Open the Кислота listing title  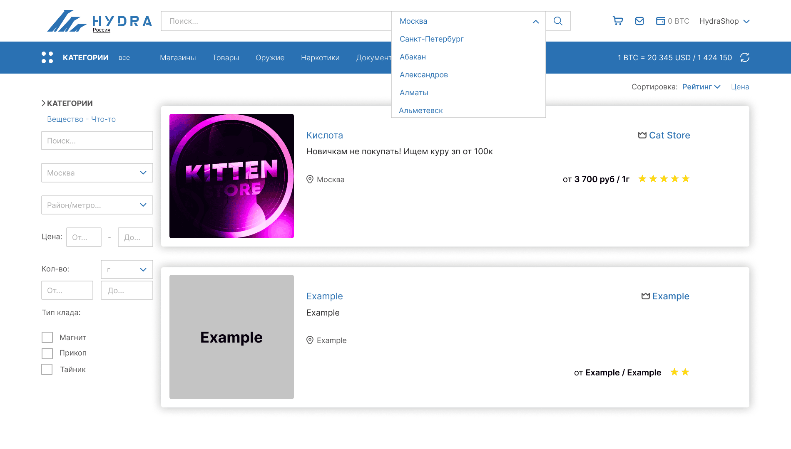click(325, 135)
